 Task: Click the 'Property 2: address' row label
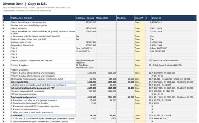pos(43,70)
